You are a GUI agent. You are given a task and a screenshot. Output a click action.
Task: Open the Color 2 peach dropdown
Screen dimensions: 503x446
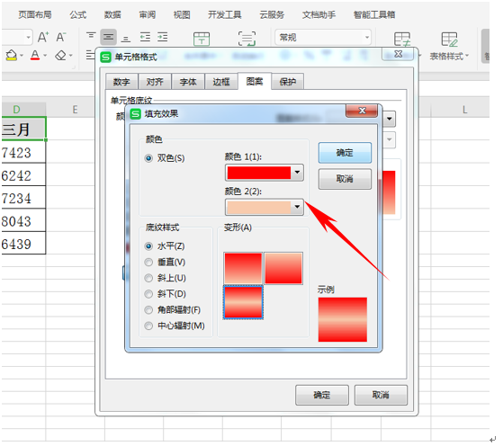pos(265,207)
